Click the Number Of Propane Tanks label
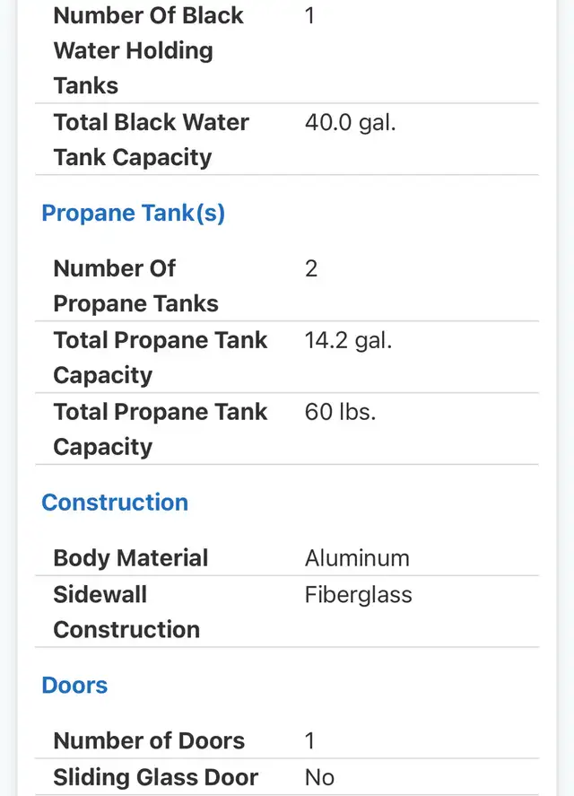This screenshot has width=574, height=796. pos(135,285)
